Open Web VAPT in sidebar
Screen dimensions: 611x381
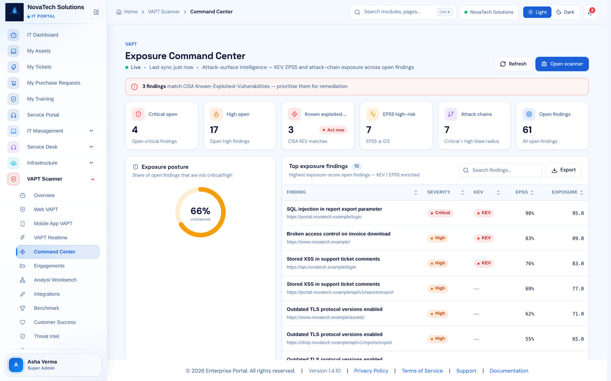tap(58, 210)
